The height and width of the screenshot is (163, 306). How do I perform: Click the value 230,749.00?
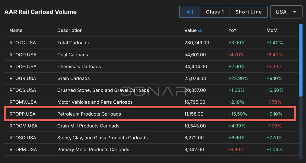click(x=197, y=43)
